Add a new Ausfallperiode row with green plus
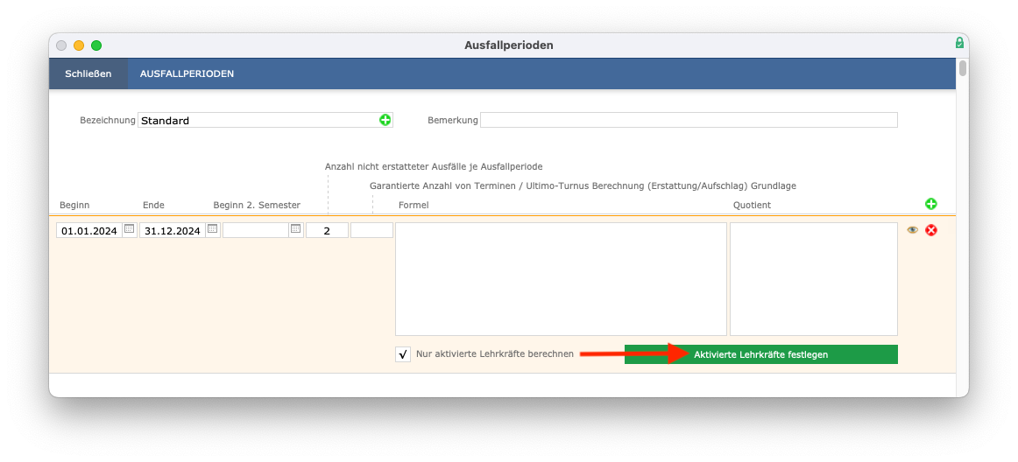1018x462 pixels. tap(931, 204)
